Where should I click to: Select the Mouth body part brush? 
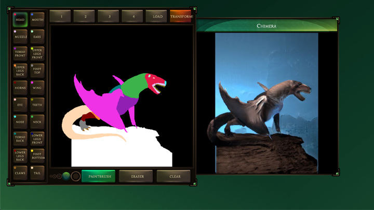click(37, 20)
